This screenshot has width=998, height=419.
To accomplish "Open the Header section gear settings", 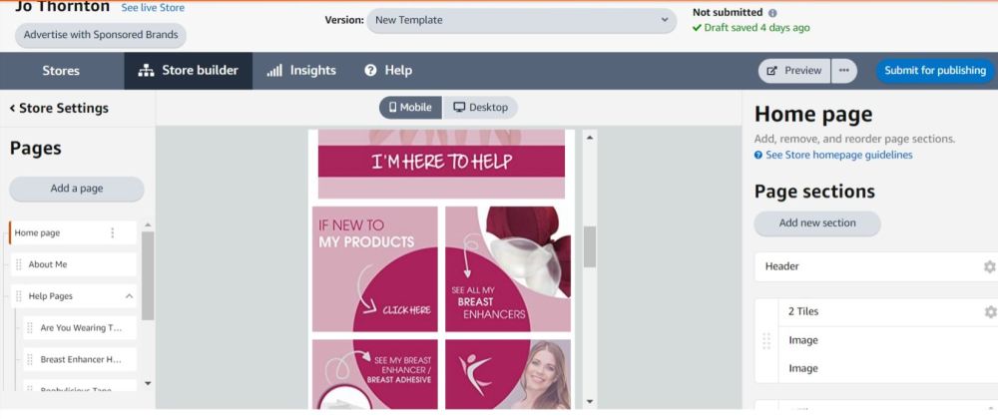I will [x=989, y=267].
